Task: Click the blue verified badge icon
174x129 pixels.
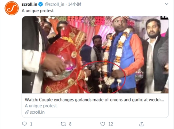Action: click(x=41, y=5)
